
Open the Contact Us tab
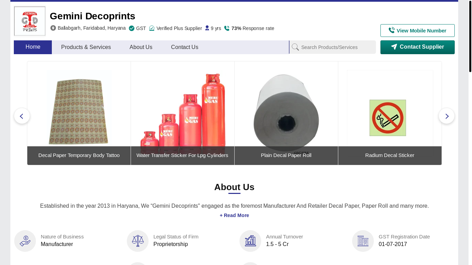(185, 47)
